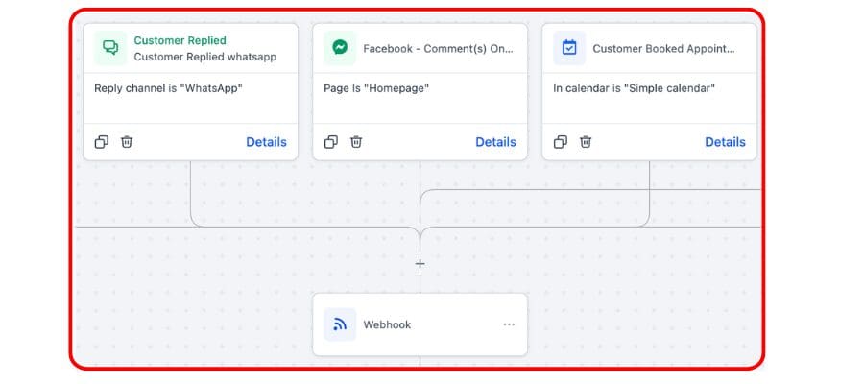Image resolution: width=864 pixels, height=384 pixels.
Task: Open Details for the Customer Booked Appointment trigger
Action: click(725, 142)
